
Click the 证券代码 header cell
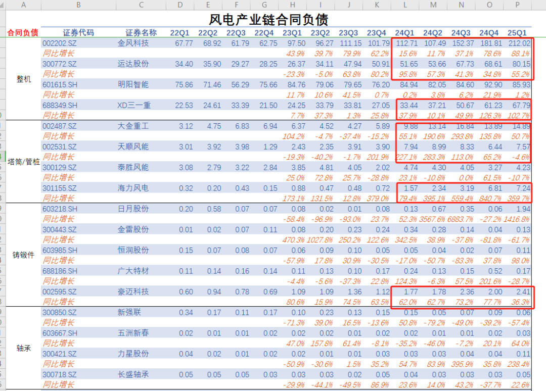point(78,33)
